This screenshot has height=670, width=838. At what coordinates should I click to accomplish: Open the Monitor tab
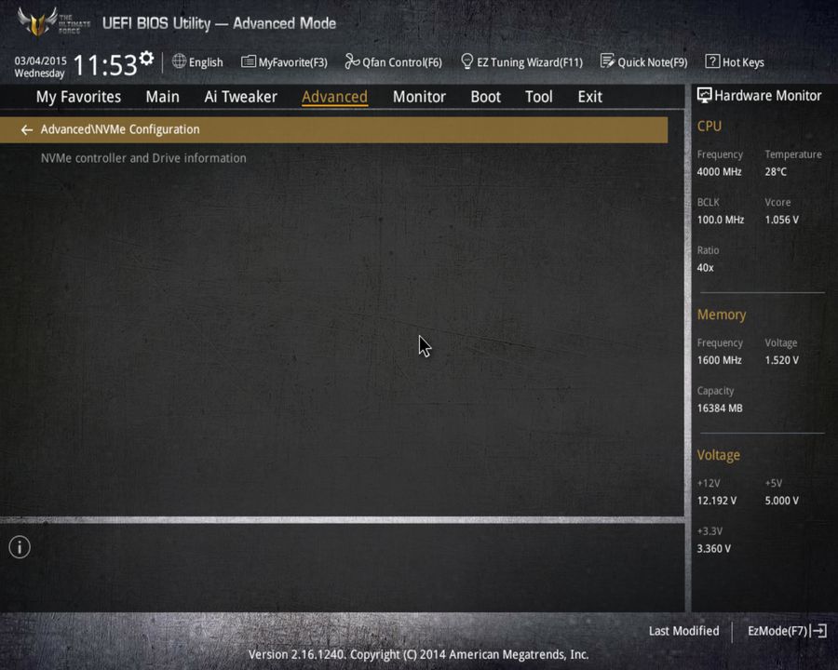[419, 97]
